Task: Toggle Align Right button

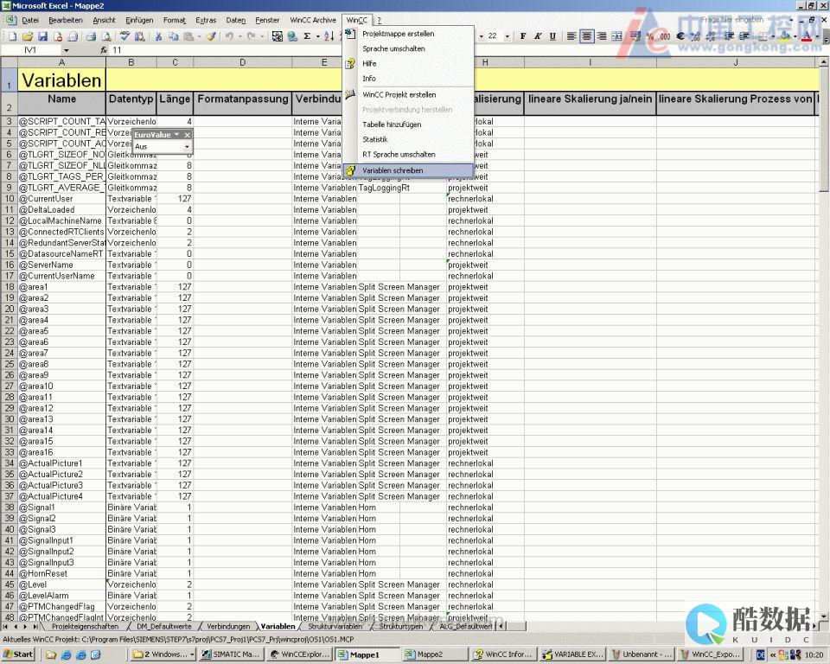Action: tap(602, 36)
